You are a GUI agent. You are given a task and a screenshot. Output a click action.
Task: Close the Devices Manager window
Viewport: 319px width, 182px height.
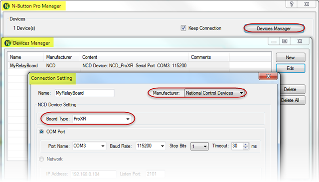(300, 41)
